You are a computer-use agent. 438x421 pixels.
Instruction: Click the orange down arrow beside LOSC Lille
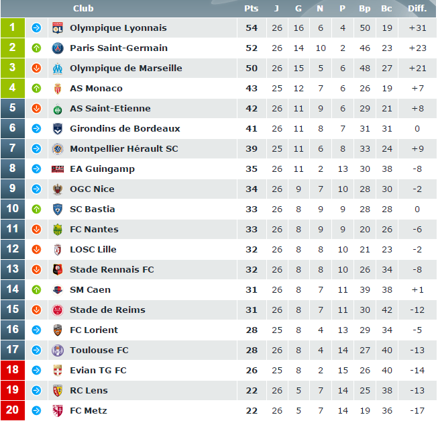point(36,249)
